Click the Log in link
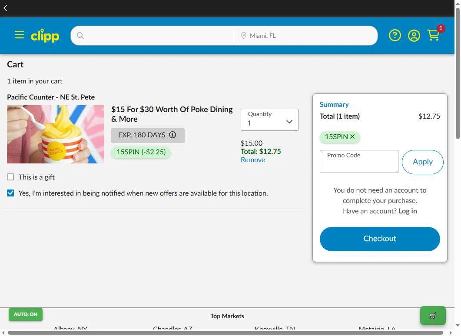Viewport: 461px width, 336px height. (x=408, y=211)
